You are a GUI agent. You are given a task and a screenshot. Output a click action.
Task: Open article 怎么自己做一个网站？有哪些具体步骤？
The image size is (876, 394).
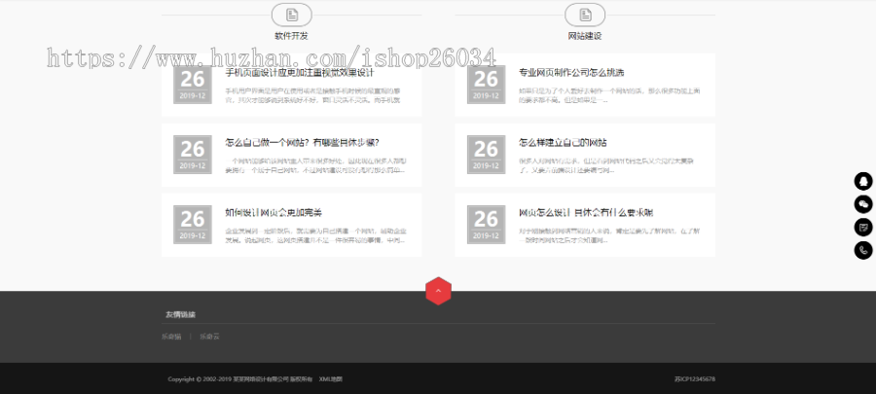[x=303, y=142]
